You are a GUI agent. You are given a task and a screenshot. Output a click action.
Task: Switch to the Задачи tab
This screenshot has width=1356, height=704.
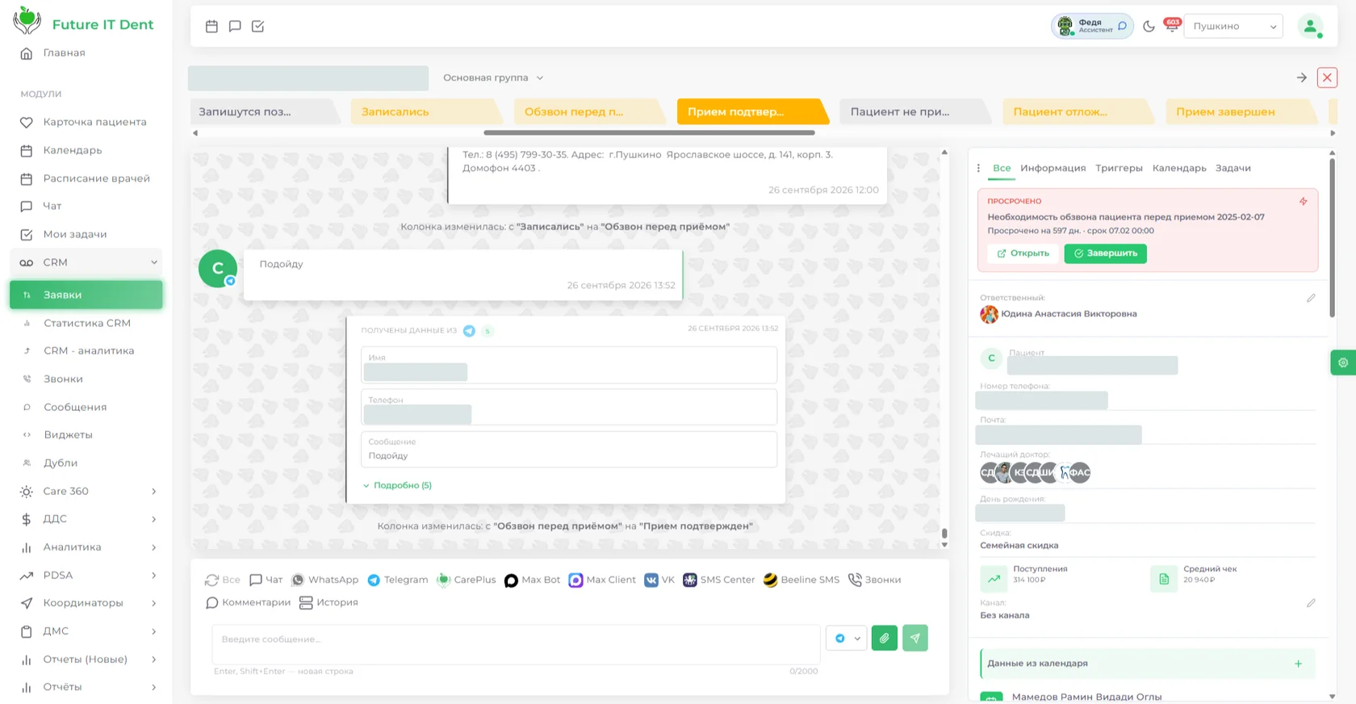[1233, 168]
